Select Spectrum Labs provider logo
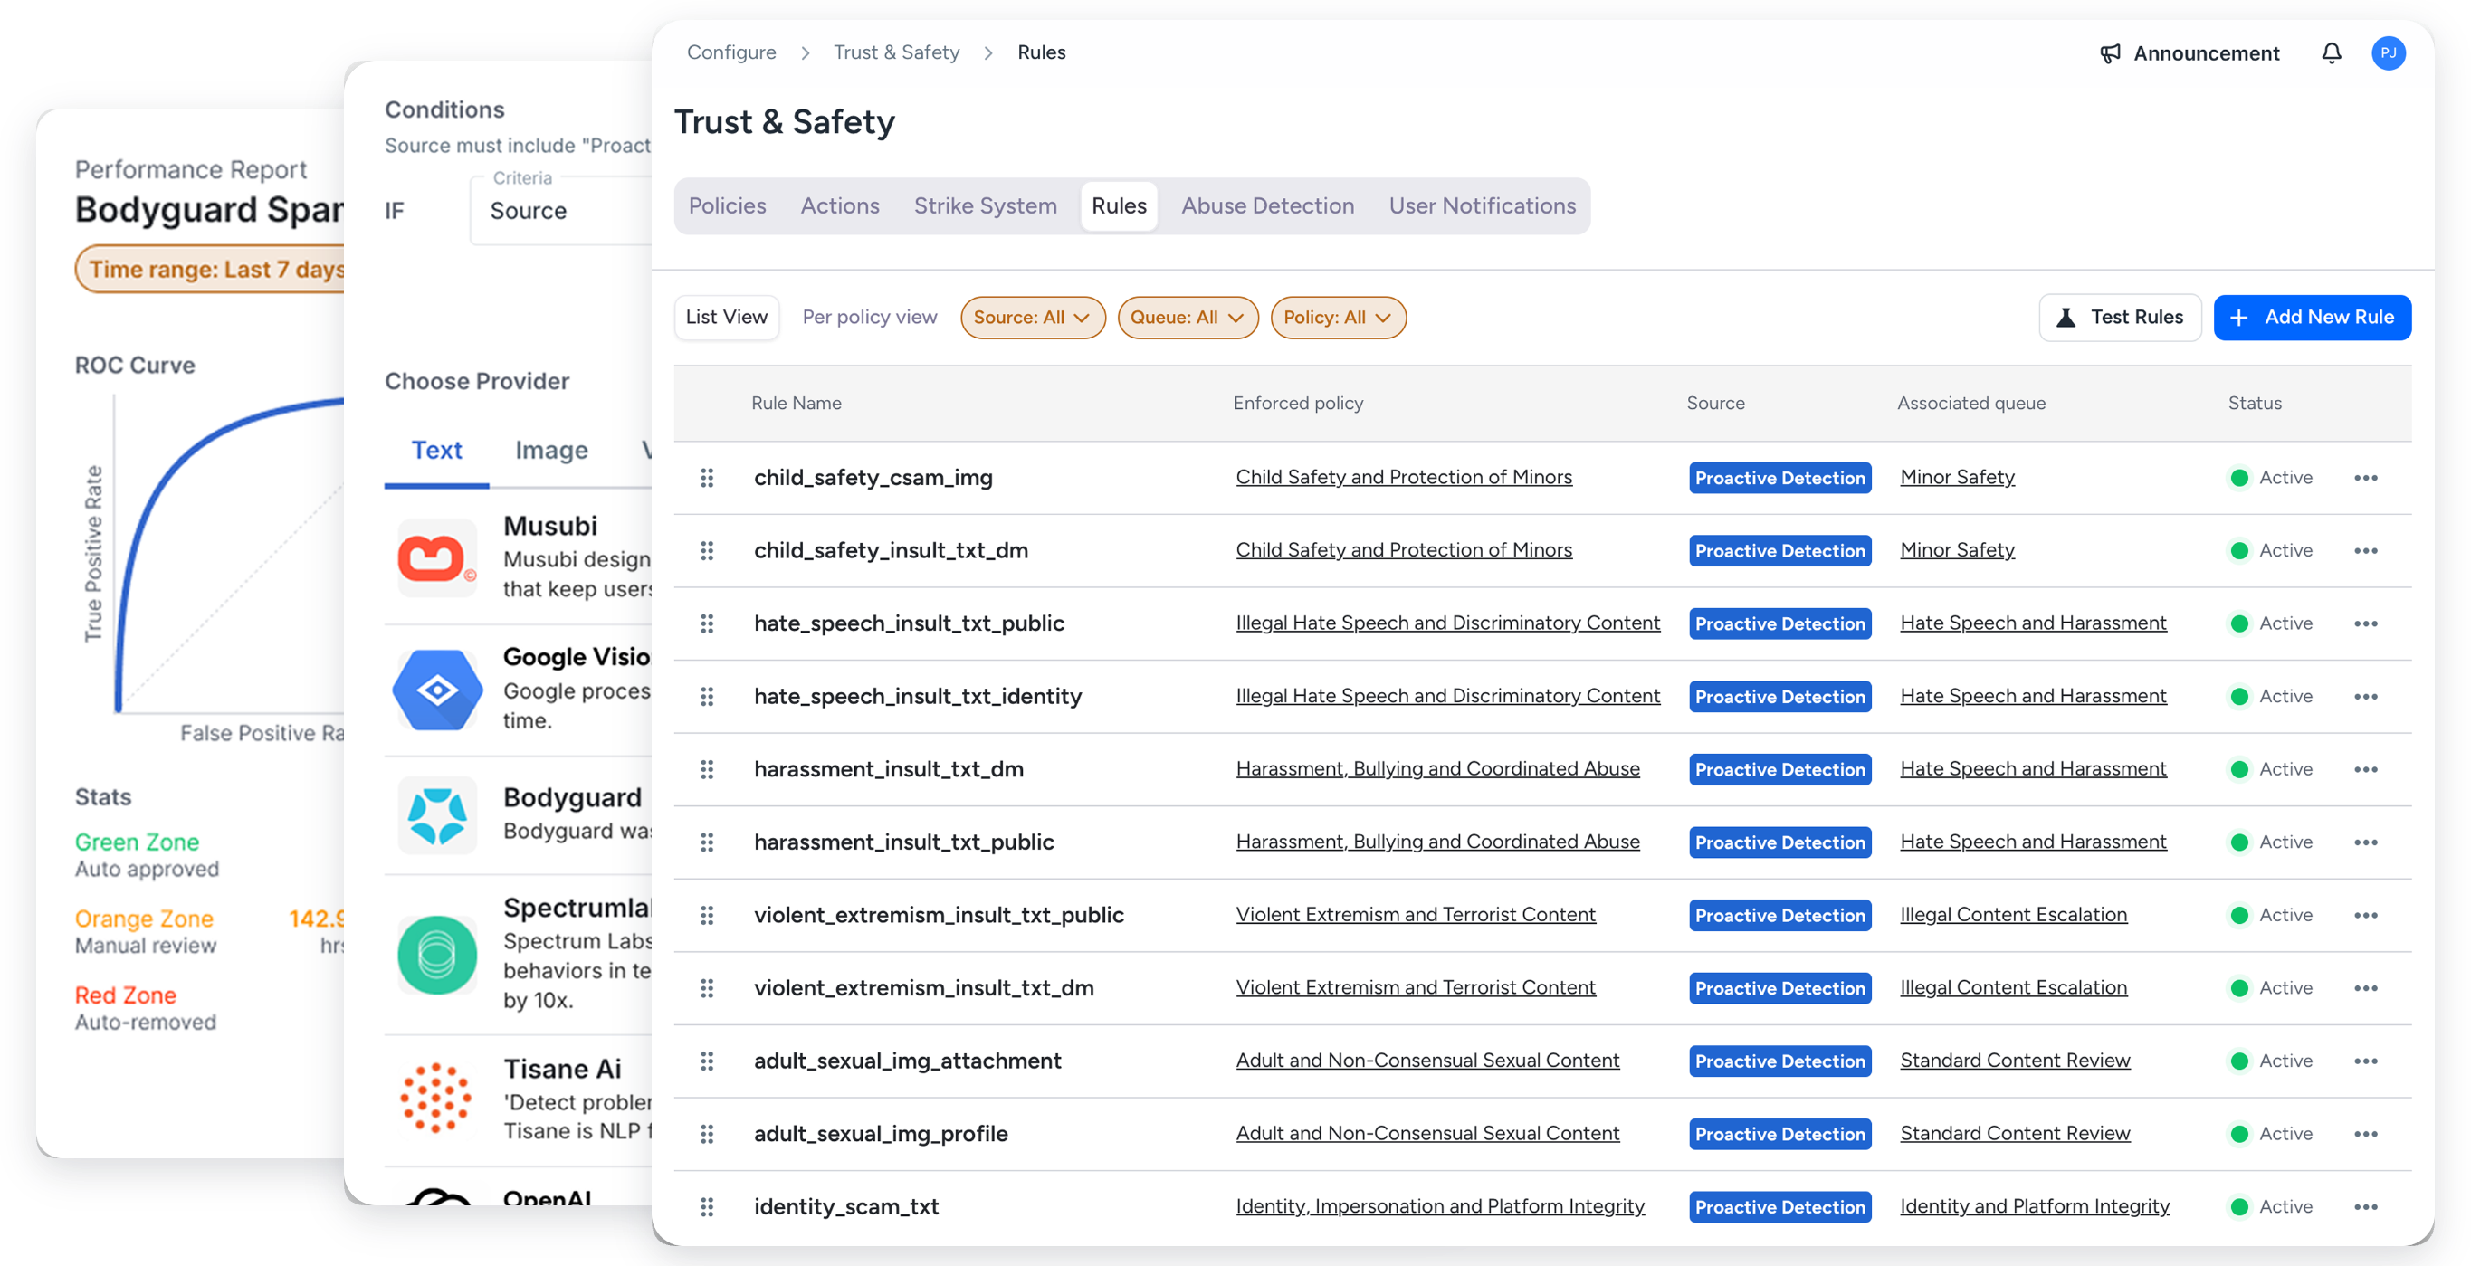This screenshot has width=2471, height=1266. pos(437,955)
